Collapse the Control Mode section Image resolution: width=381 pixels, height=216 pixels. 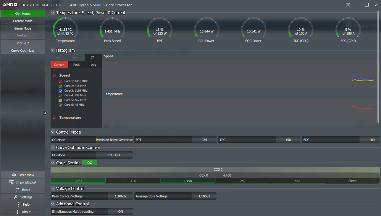pos(53,132)
